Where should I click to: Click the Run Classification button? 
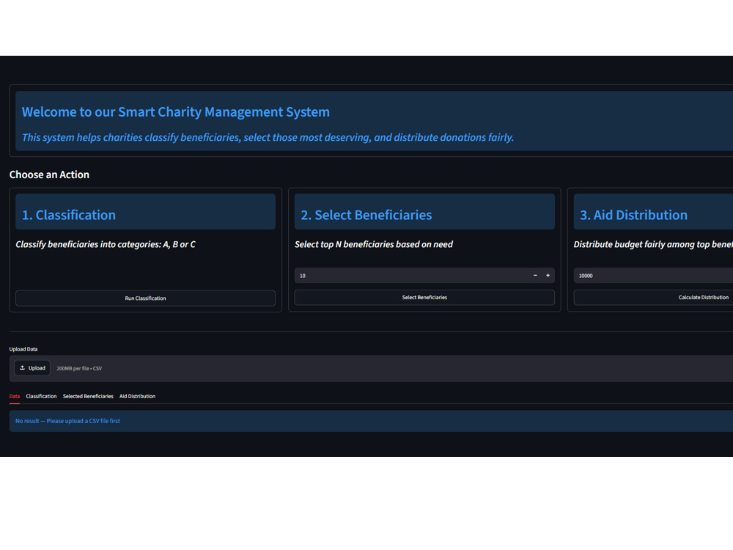145,298
